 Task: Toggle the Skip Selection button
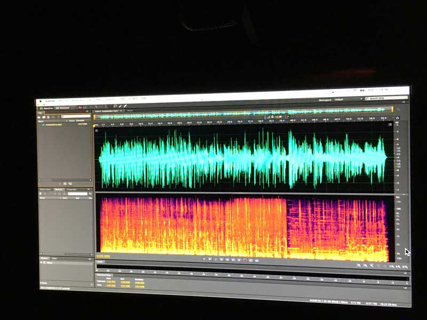coord(257,261)
